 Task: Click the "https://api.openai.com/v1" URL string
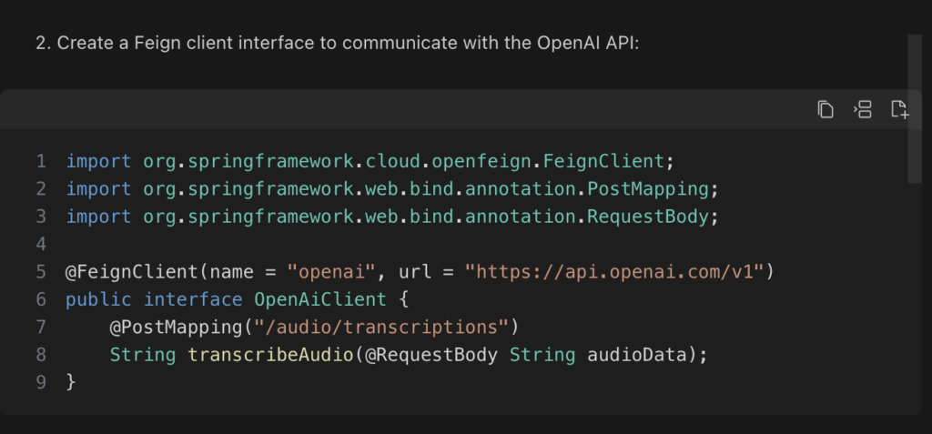[x=614, y=272]
